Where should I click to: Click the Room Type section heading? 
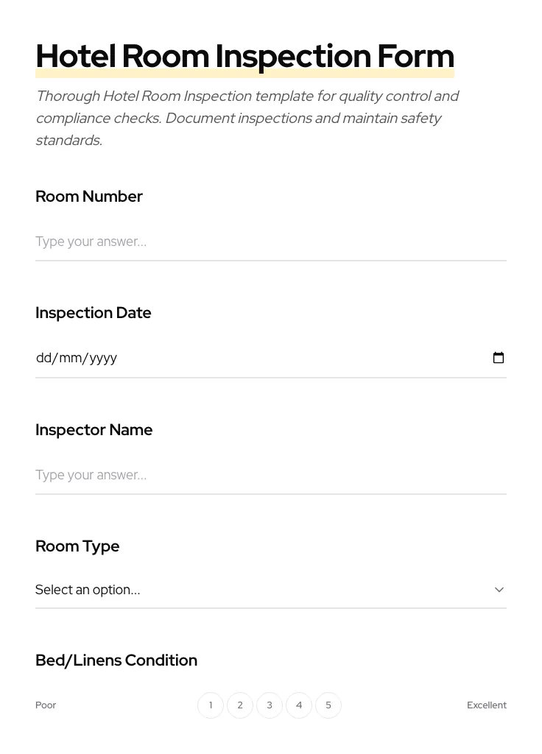[x=77, y=546]
